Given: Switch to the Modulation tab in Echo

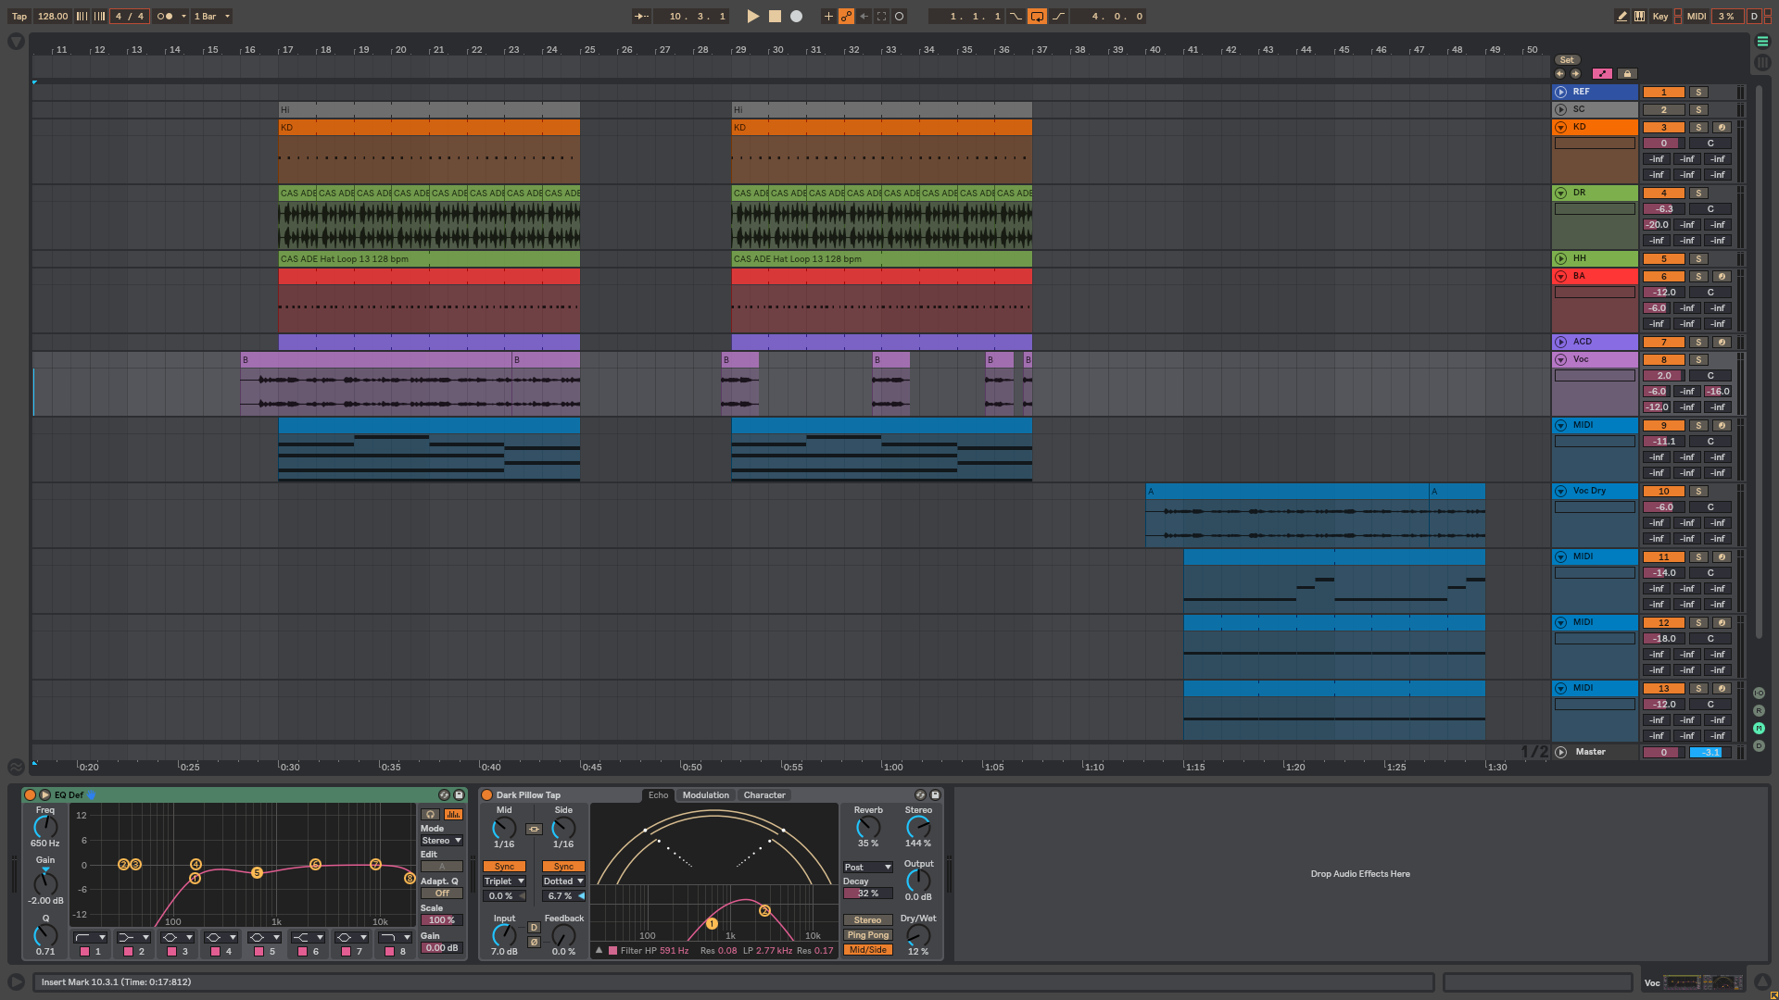Looking at the screenshot, I should click(x=705, y=794).
